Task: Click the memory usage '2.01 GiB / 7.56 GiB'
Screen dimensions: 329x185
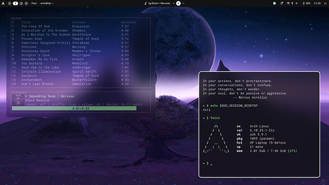Action: tap(268, 151)
